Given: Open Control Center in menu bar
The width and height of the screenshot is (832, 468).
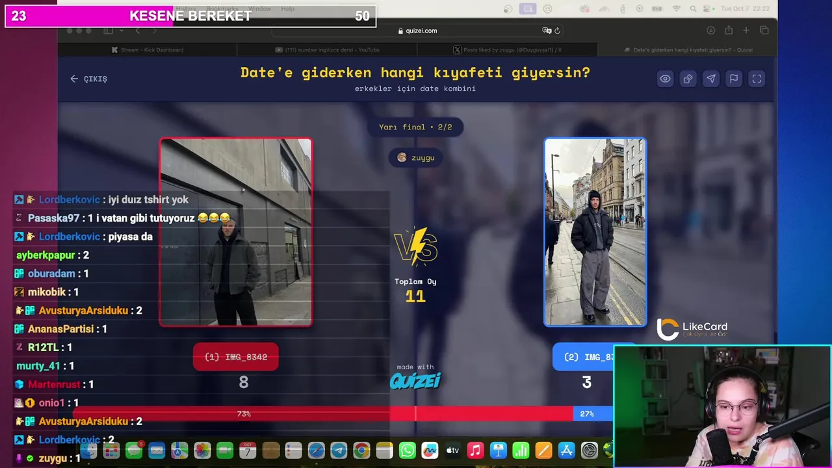Looking at the screenshot, I should click(x=708, y=9).
